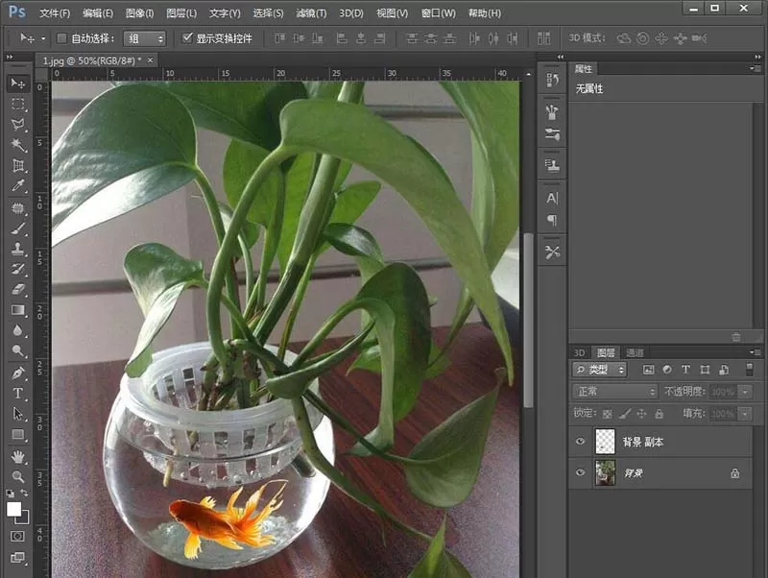The image size is (768, 578).
Task: Select the Brush tool
Action: [x=18, y=229]
